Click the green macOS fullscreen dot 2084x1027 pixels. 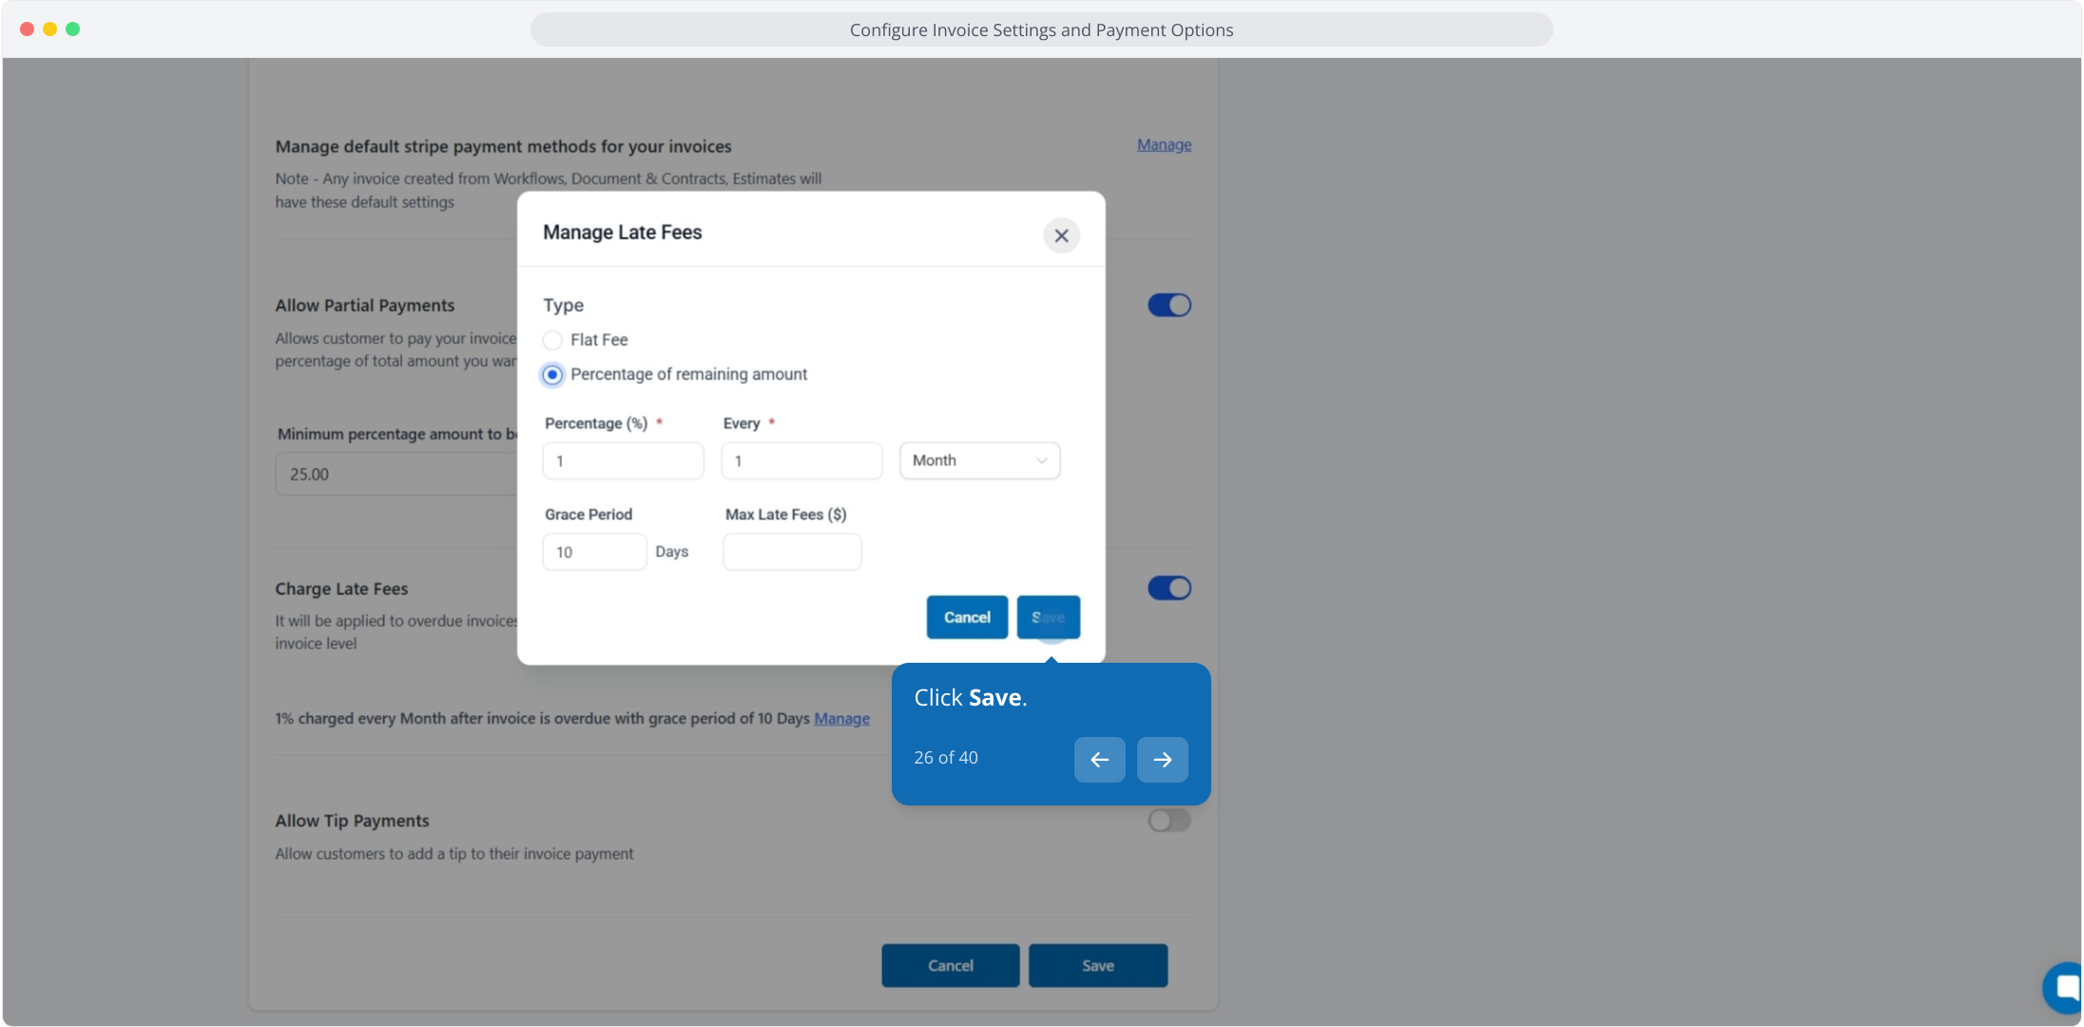72,29
